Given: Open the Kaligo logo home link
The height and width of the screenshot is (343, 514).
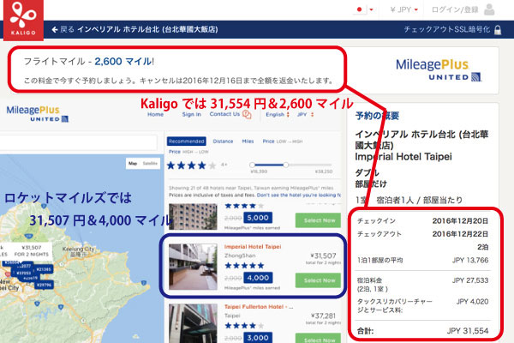Looking at the screenshot, I should [x=23, y=21].
